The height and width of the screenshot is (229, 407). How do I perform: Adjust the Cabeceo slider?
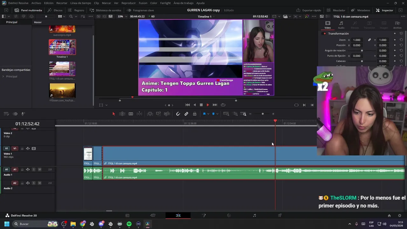pos(362,61)
